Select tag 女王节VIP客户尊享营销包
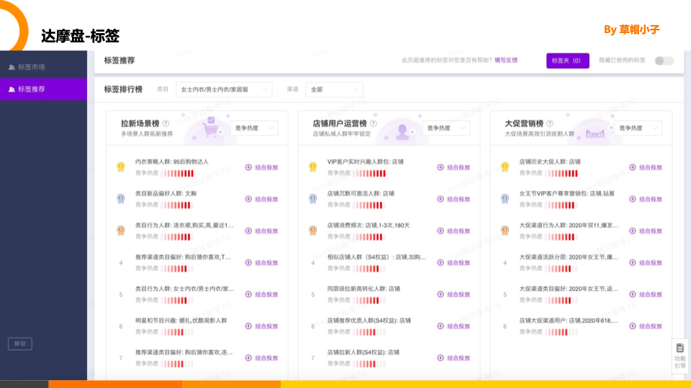Screen dimensions: 691x388 coord(566,193)
